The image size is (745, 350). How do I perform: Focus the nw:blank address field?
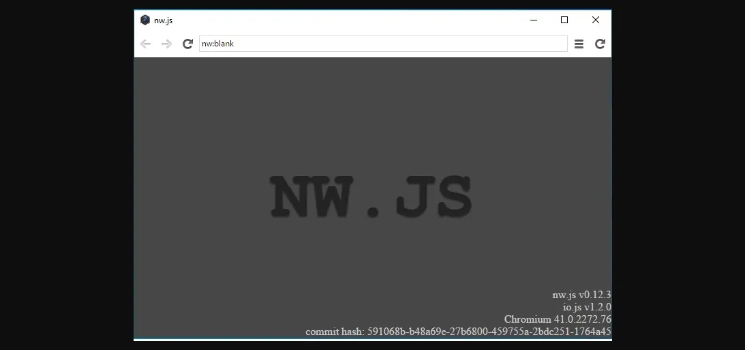[x=382, y=44]
